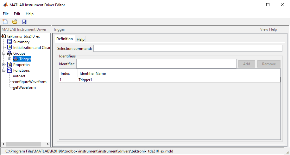Viewport: 290px width, 155px height.
Task: Expand the Trigger group node
Action: [x=10, y=59]
